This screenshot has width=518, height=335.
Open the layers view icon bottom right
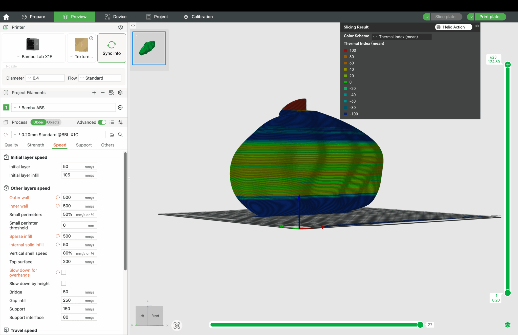[x=508, y=325]
